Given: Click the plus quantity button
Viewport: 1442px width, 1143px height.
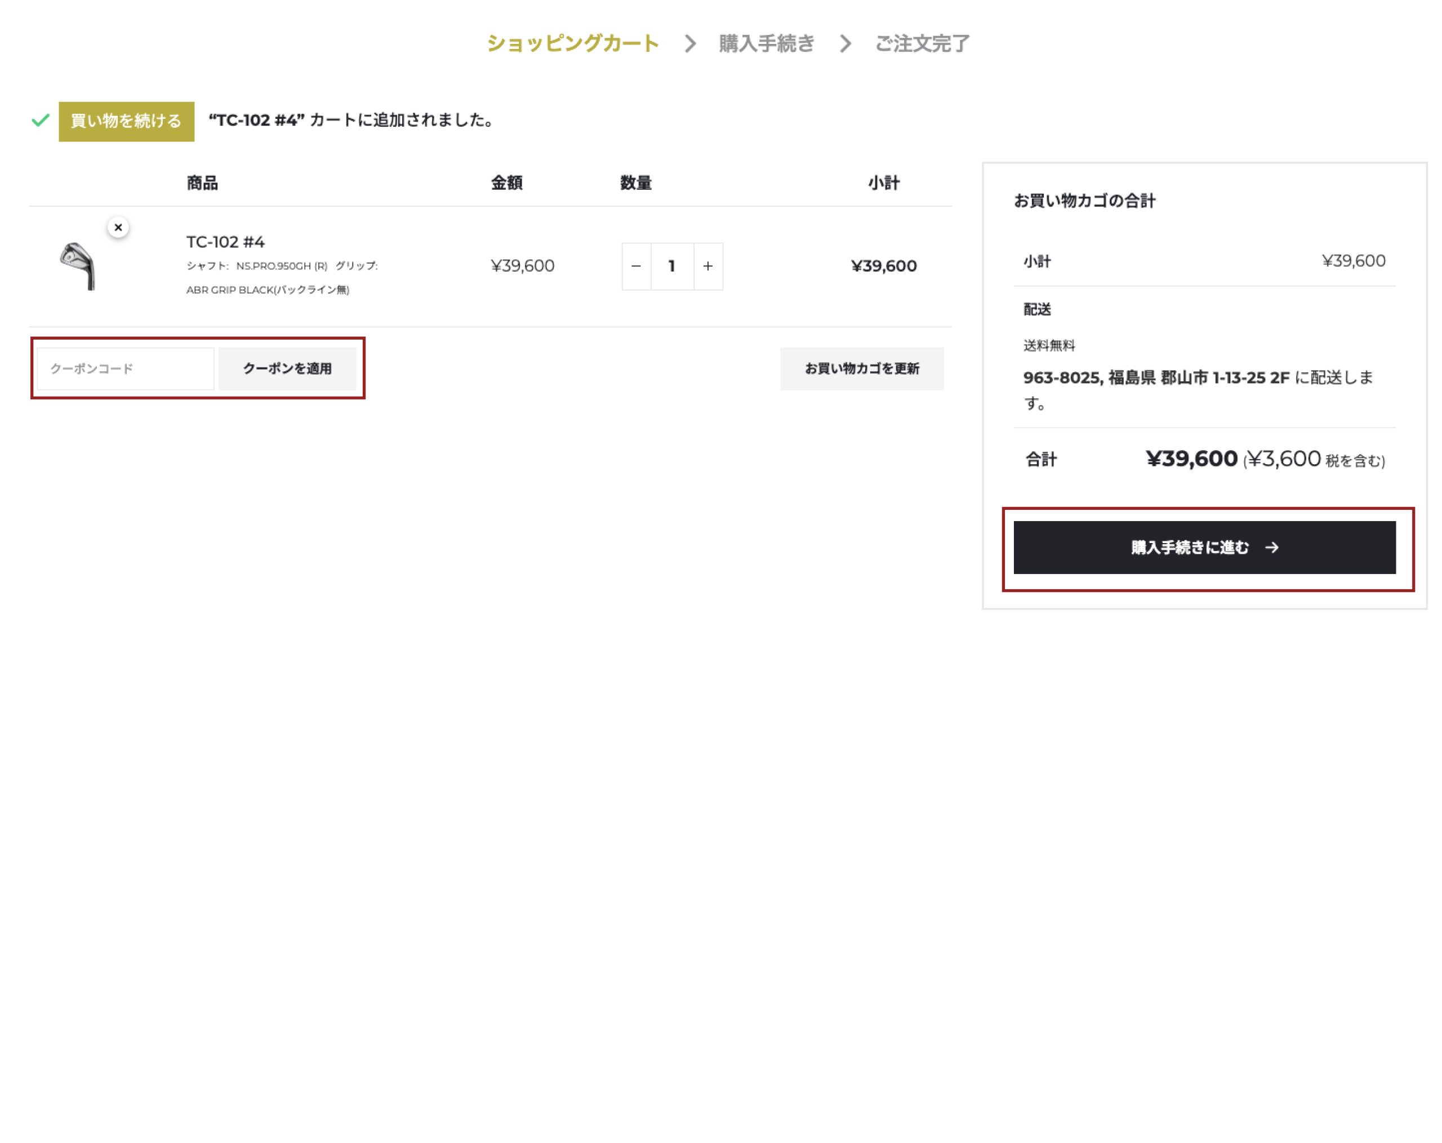Looking at the screenshot, I should click(x=707, y=266).
